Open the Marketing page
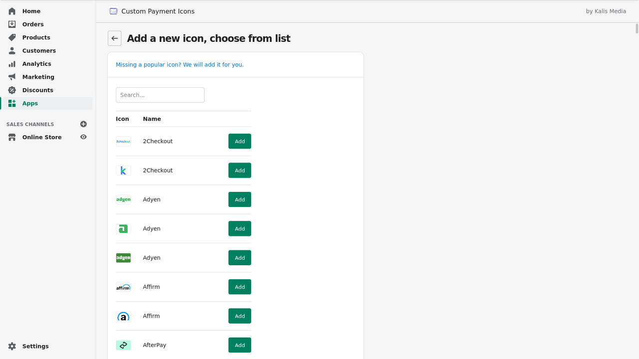The image size is (639, 359). (38, 77)
